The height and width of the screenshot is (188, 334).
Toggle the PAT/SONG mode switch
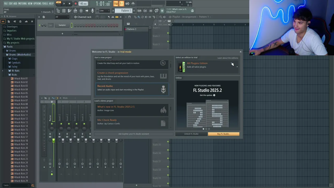59,3
